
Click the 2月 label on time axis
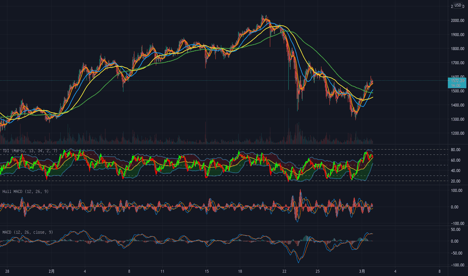(x=52, y=271)
